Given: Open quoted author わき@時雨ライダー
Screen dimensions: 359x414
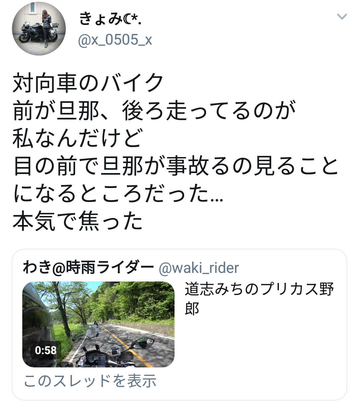Looking at the screenshot, I should coord(88,268).
